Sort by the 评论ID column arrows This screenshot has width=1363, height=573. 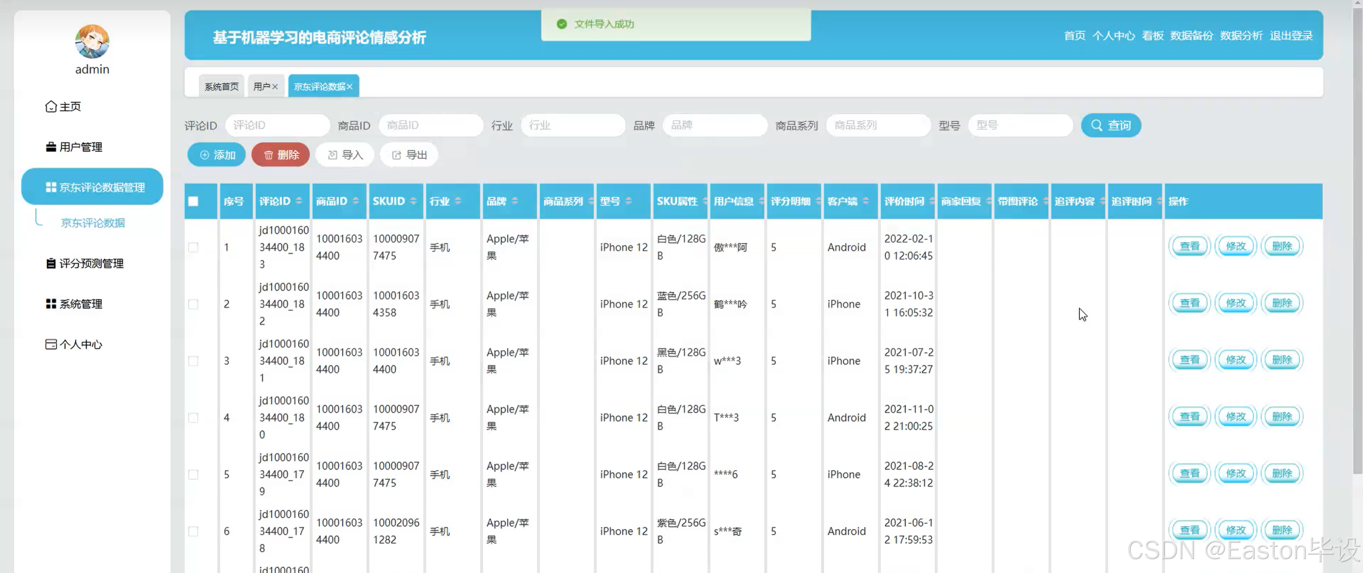pos(299,201)
